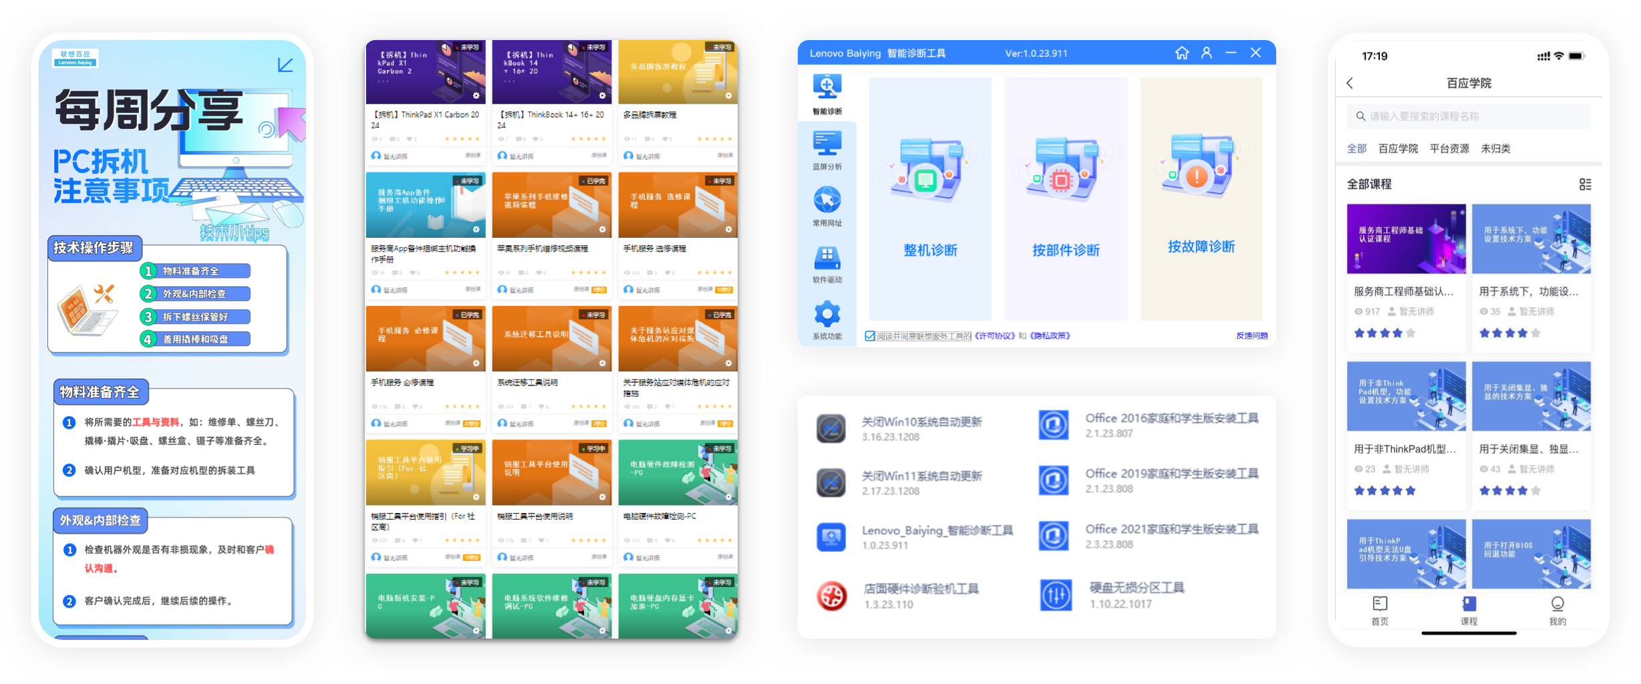Start 按部件诊断 in the diagnostic tool
Image resolution: width=1641 pixels, height=684 pixels.
[x=1066, y=199]
